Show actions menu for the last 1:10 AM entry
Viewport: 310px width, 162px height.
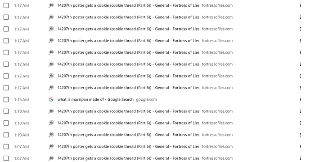point(300,135)
